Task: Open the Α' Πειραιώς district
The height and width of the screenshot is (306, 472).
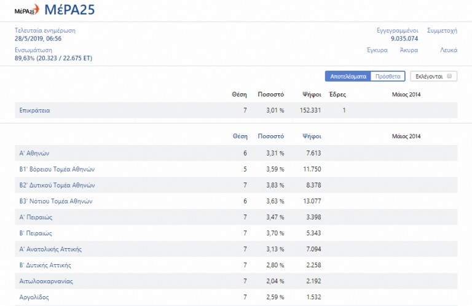Action: coord(36,217)
